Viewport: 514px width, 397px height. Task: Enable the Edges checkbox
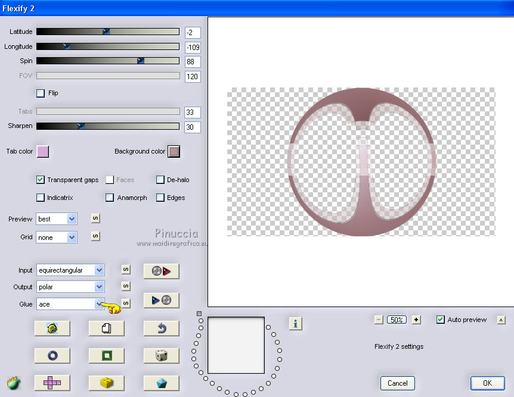click(x=160, y=198)
